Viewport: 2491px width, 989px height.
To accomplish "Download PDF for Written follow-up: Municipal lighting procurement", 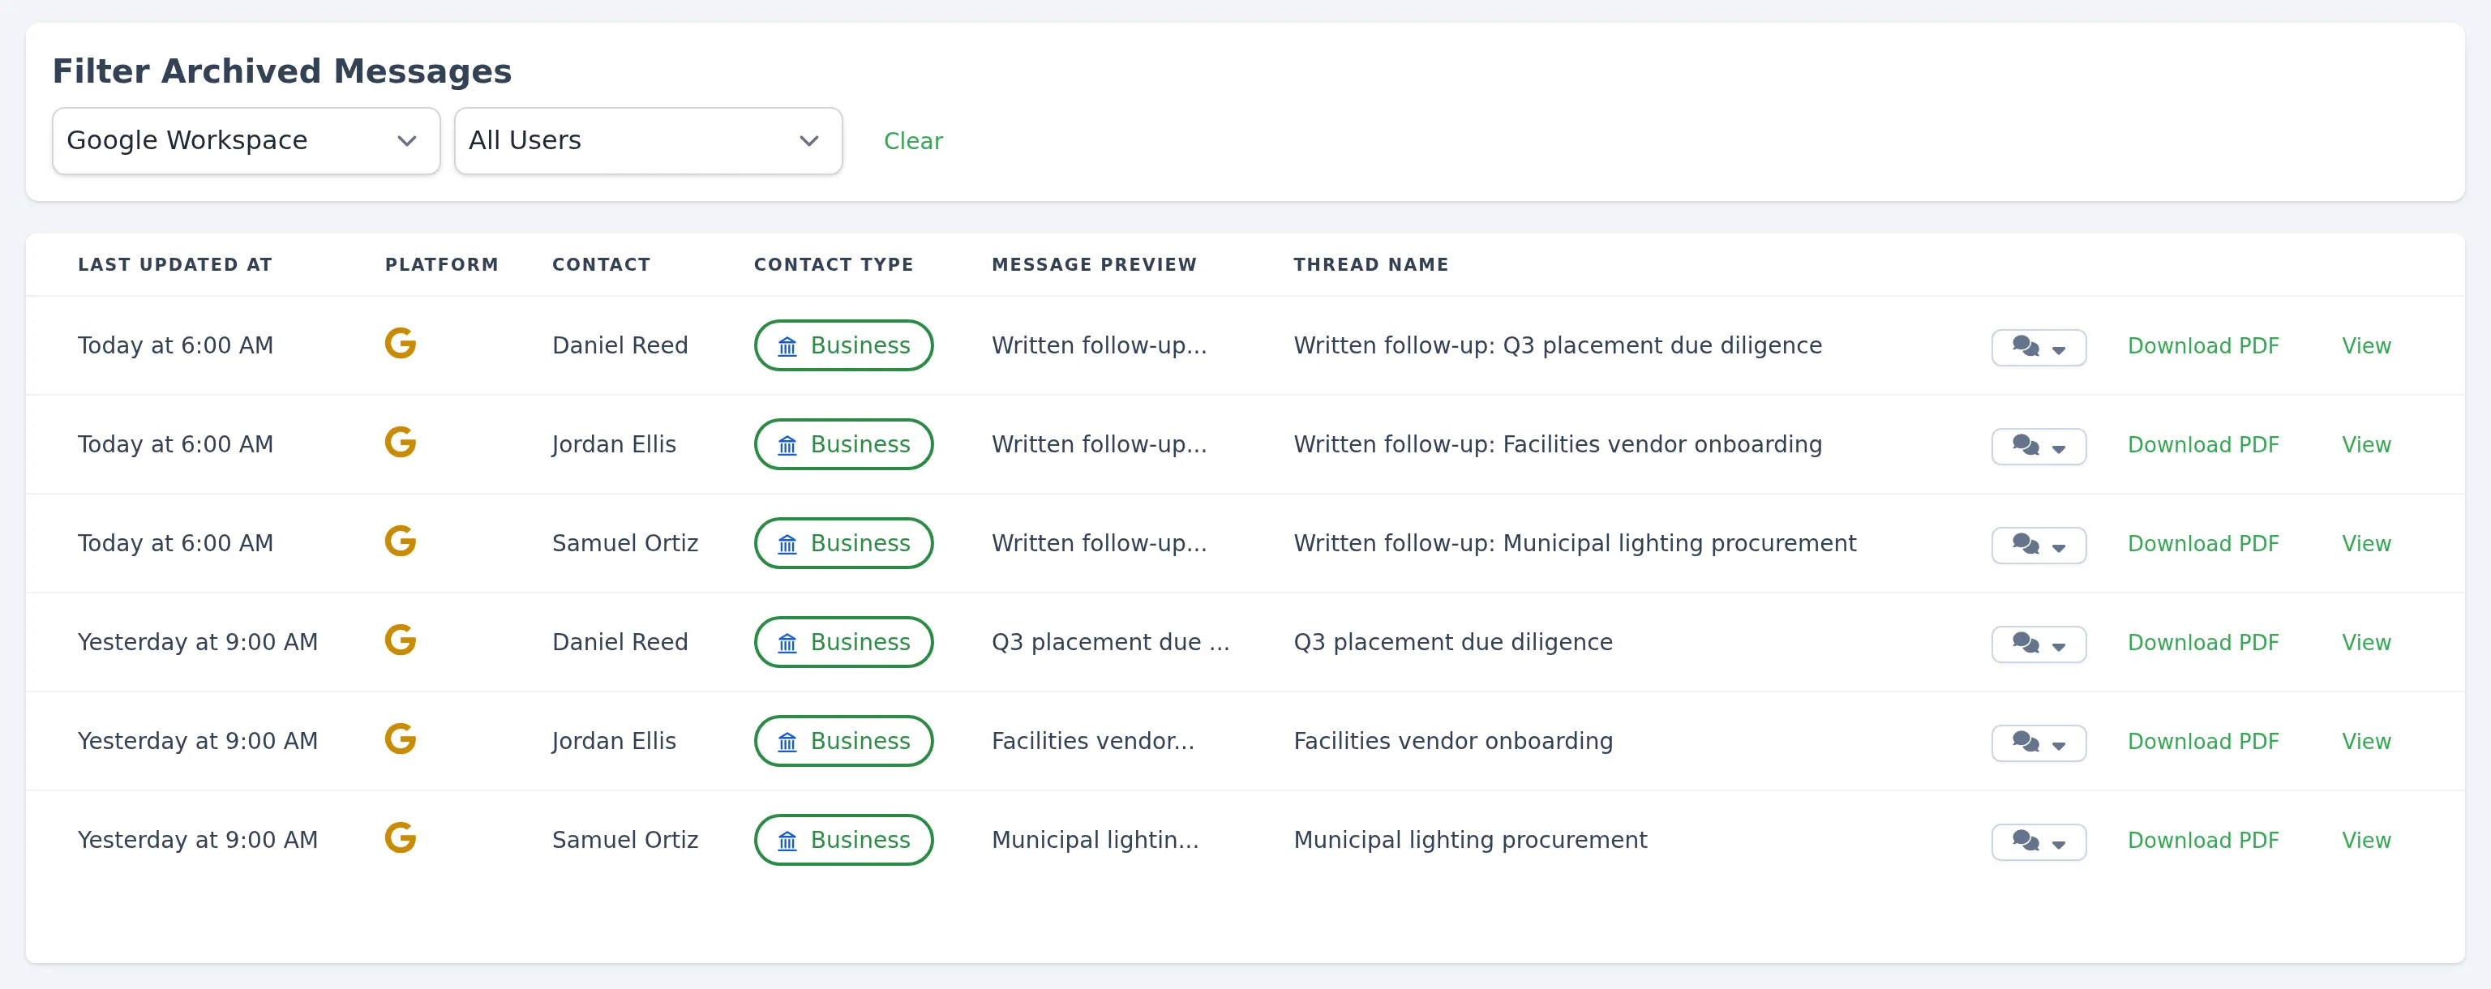I will (2203, 543).
